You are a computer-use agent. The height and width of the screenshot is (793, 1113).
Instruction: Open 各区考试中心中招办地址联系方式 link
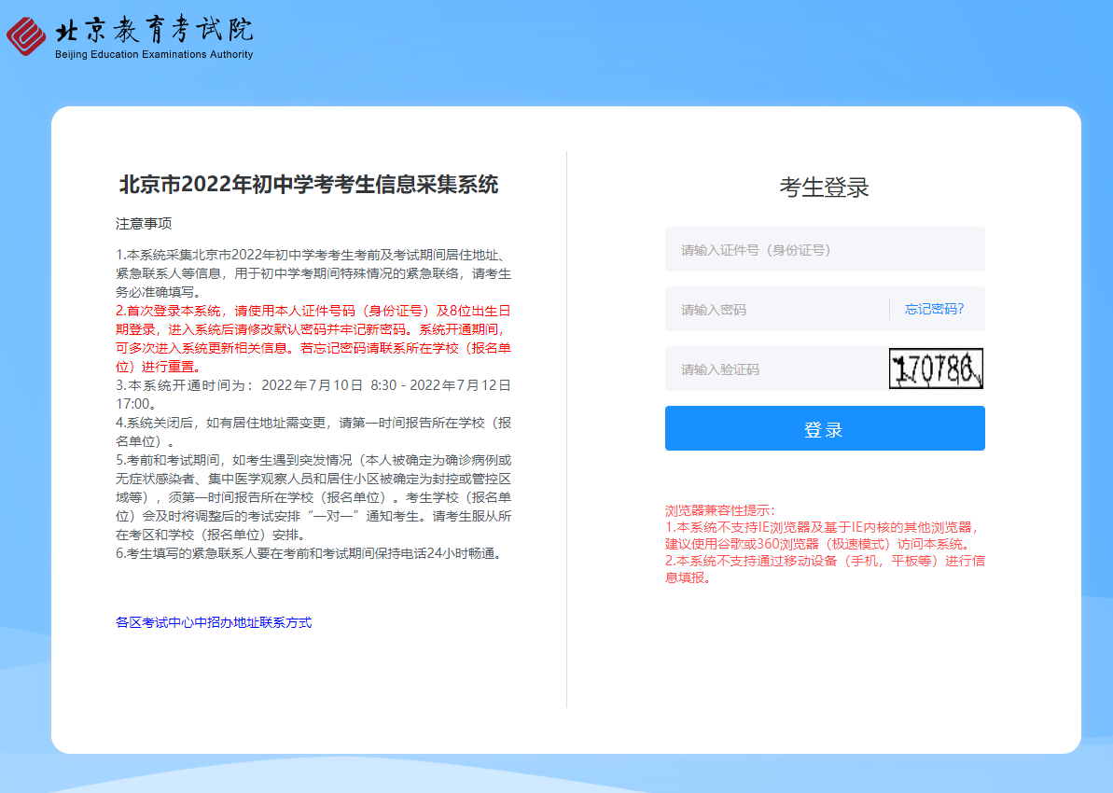click(x=214, y=622)
